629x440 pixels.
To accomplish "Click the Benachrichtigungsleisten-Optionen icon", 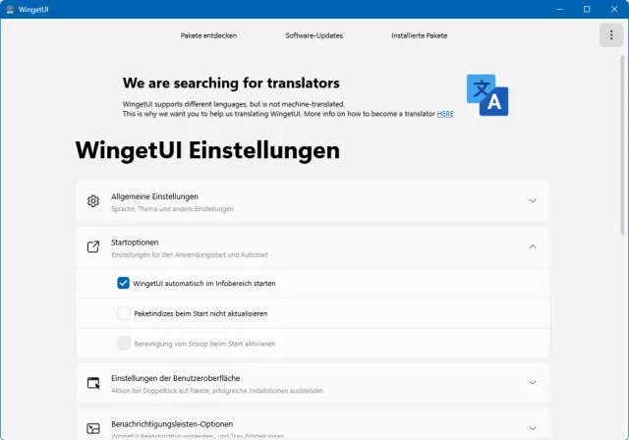I will point(93,428).
